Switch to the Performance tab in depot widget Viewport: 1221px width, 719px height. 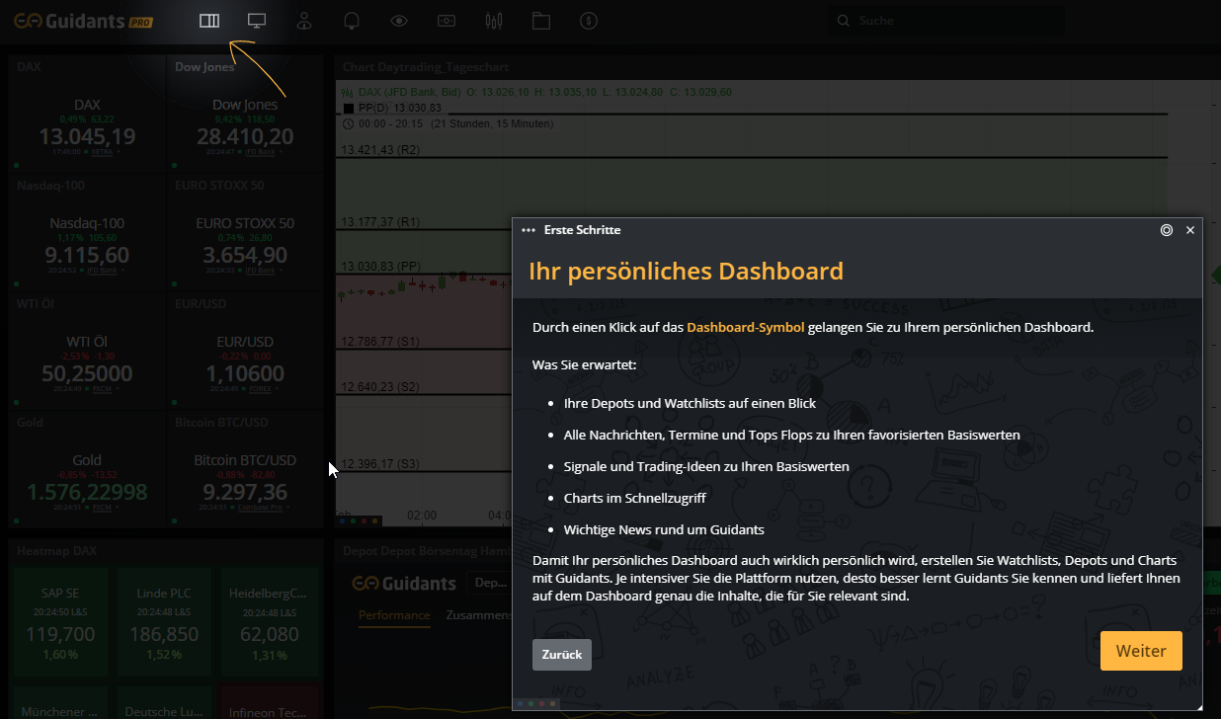point(394,615)
